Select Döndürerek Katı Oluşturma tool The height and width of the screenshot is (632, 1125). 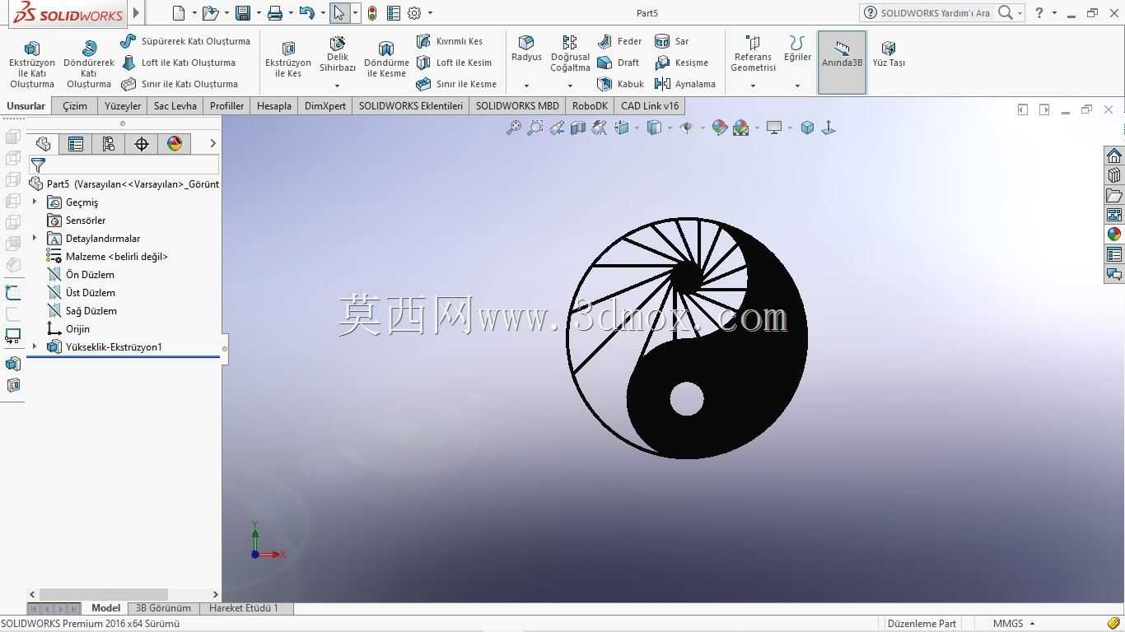point(89,63)
